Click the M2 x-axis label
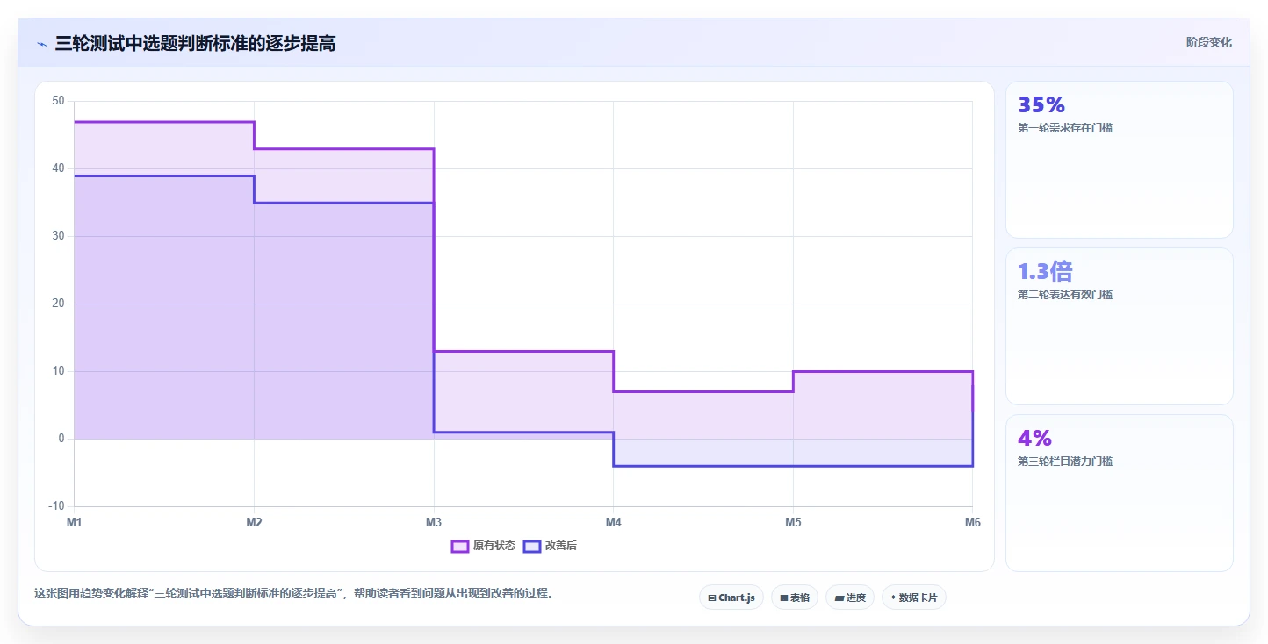This screenshot has width=1268, height=644. pyautogui.click(x=255, y=523)
